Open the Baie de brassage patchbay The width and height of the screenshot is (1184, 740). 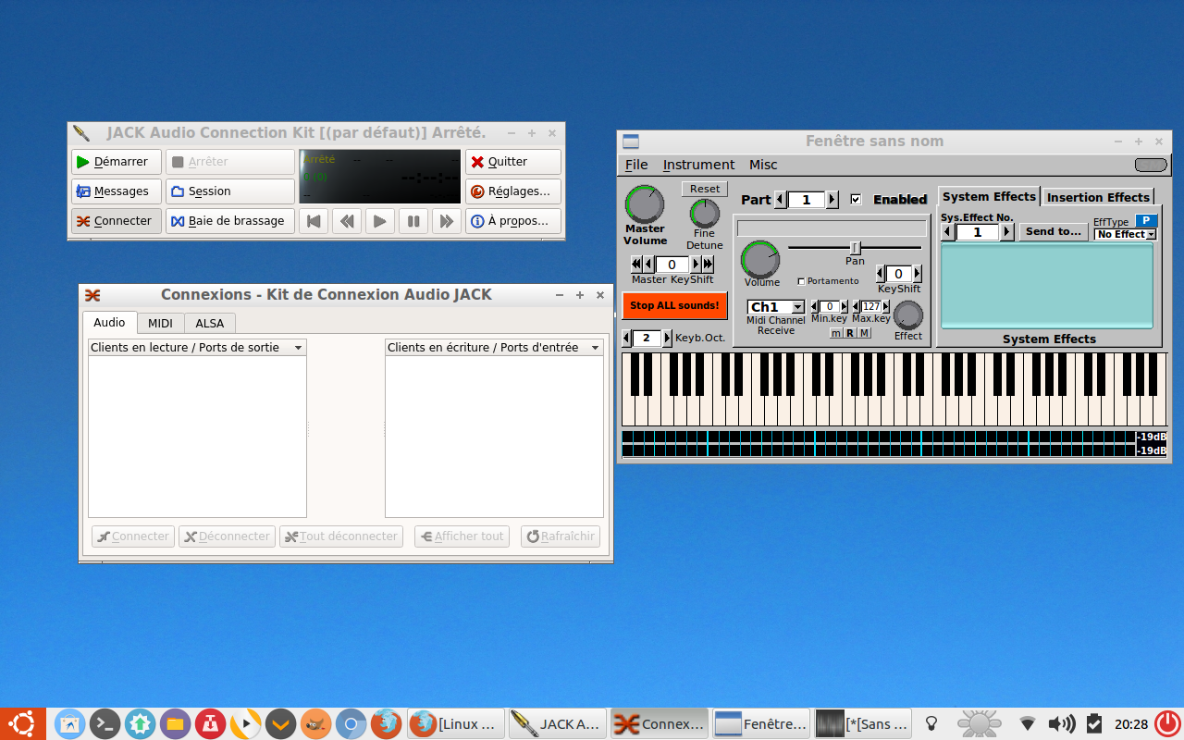pyautogui.click(x=230, y=221)
